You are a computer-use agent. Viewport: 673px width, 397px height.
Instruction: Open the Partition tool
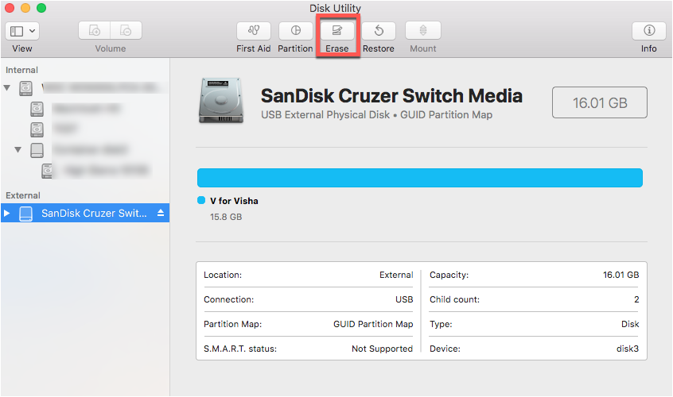295,30
